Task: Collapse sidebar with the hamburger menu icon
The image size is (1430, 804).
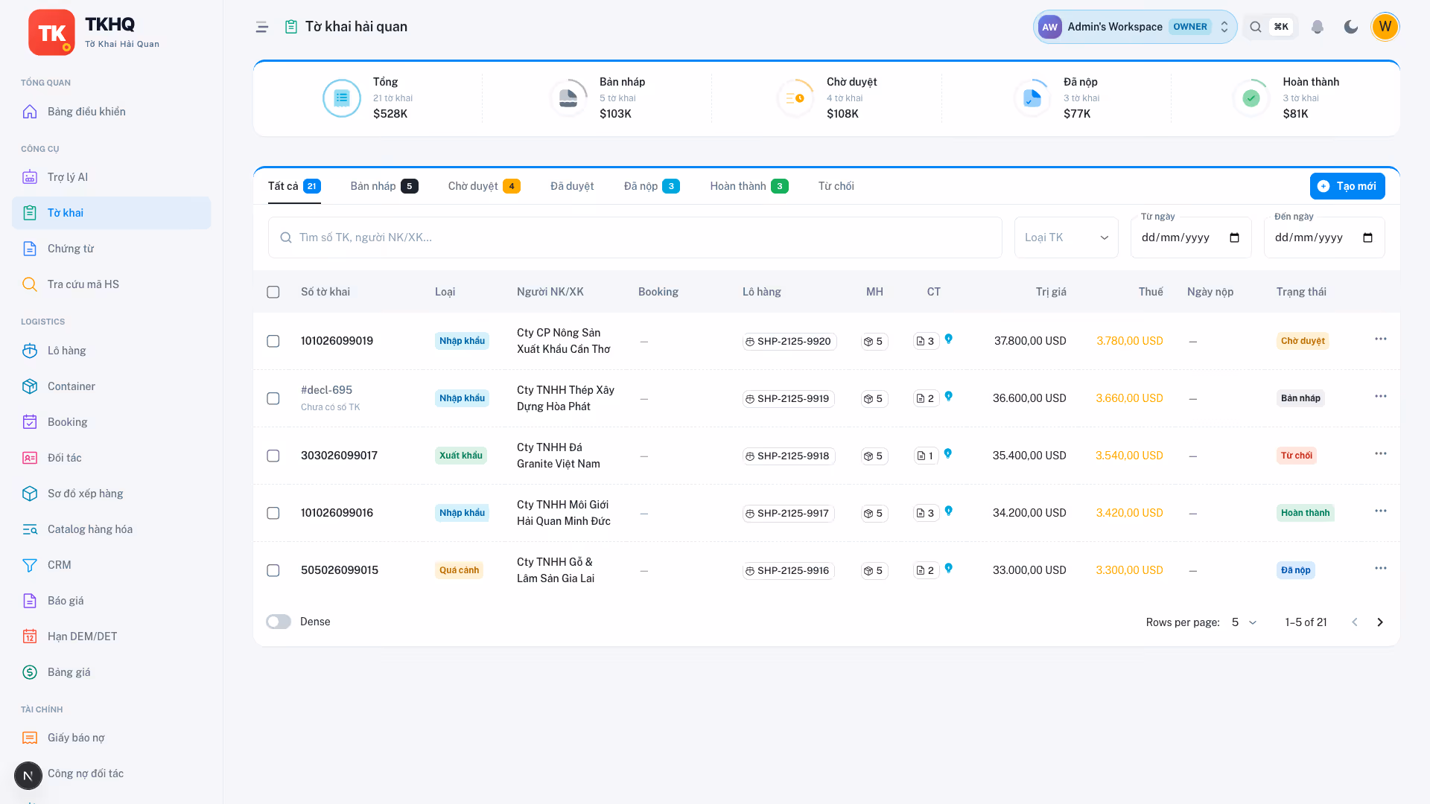Action: [262, 27]
